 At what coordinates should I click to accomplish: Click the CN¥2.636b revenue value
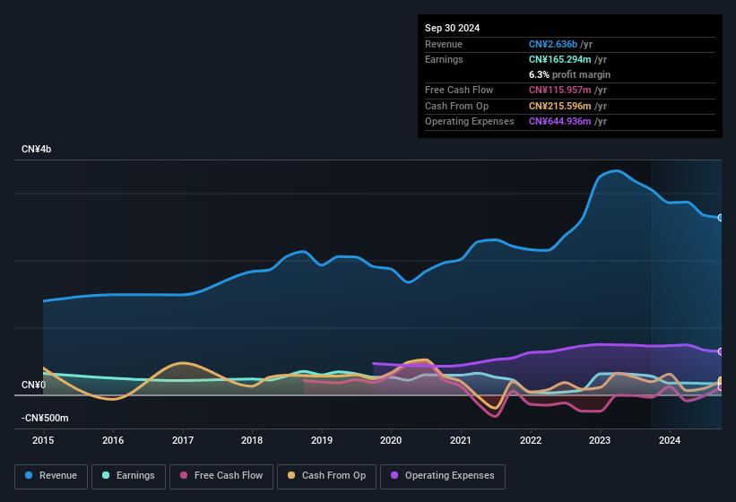coord(553,44)
